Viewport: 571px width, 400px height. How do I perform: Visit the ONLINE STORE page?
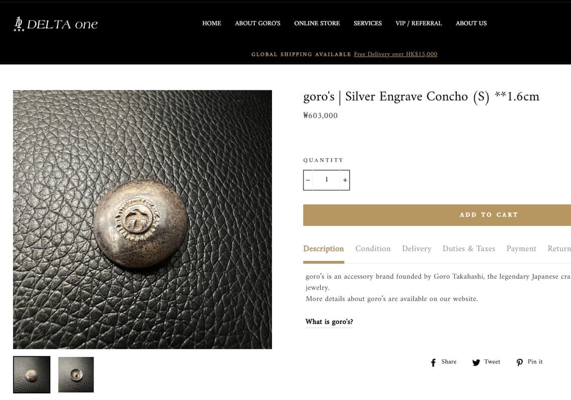click(317, 23)
